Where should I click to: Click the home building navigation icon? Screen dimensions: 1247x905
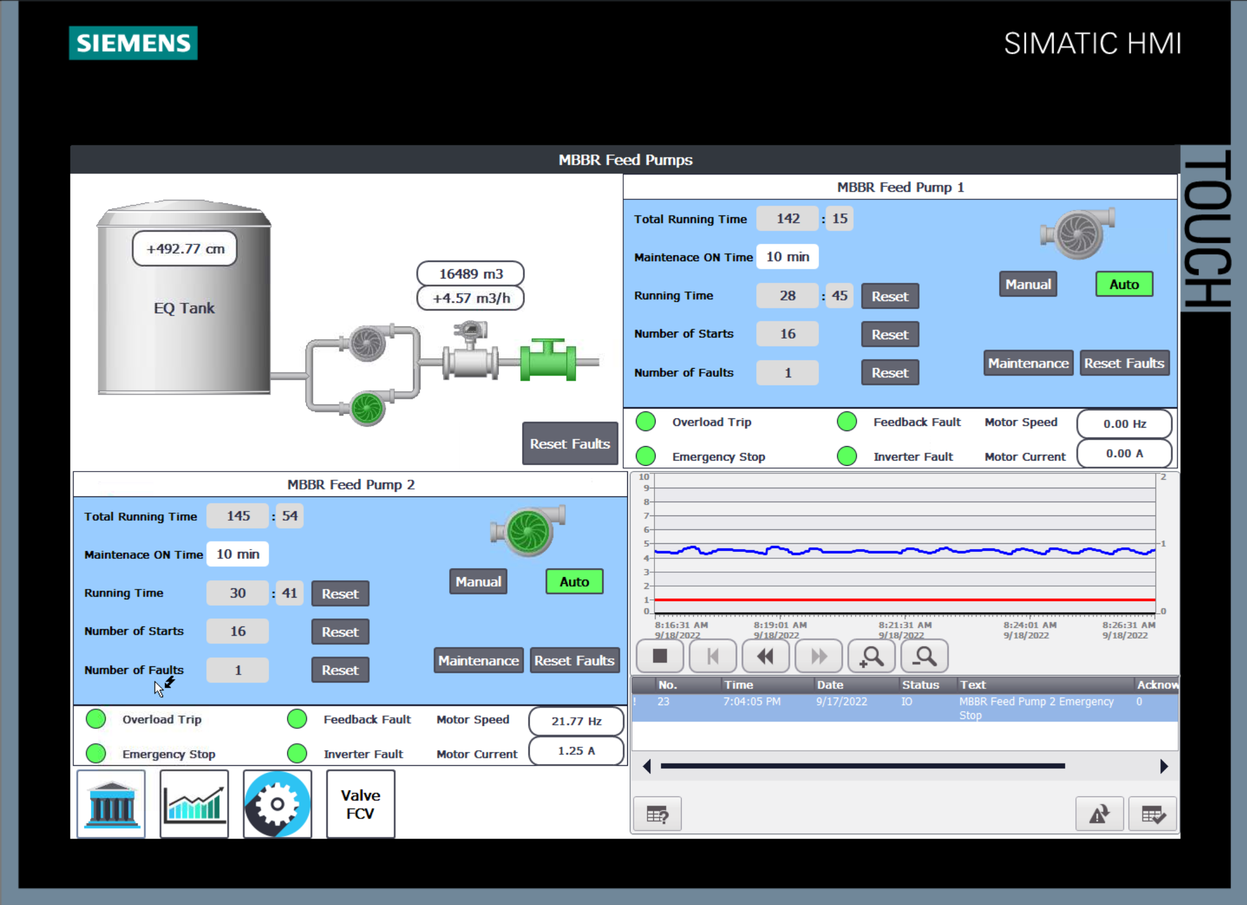tap(111, 803)
